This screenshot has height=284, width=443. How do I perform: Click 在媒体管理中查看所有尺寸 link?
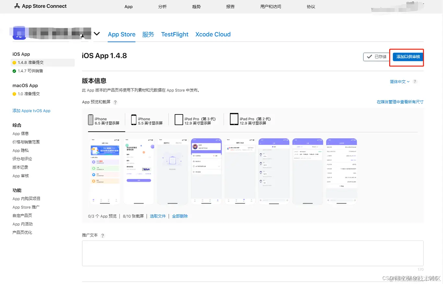(400, 102)
